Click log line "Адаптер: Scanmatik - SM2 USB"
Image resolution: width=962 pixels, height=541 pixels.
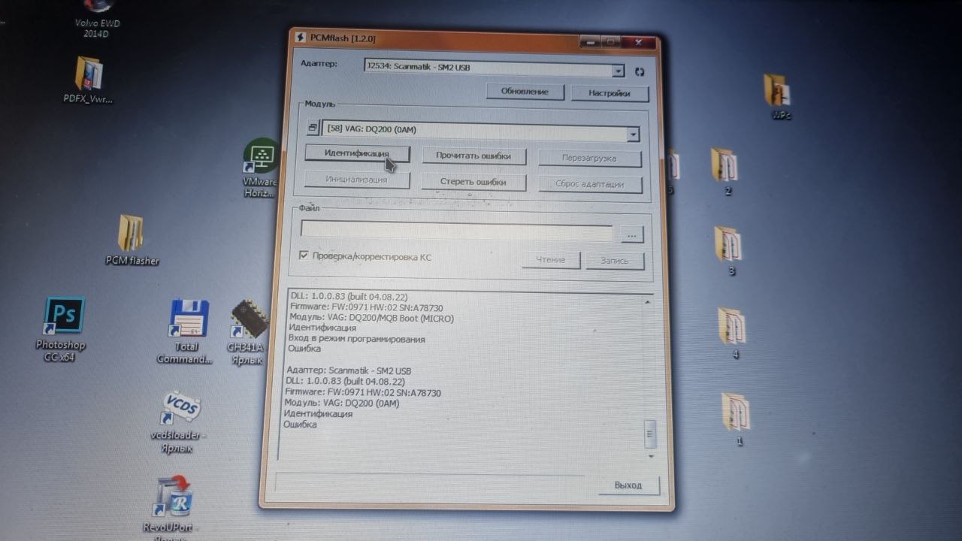(x=349, y=370)
